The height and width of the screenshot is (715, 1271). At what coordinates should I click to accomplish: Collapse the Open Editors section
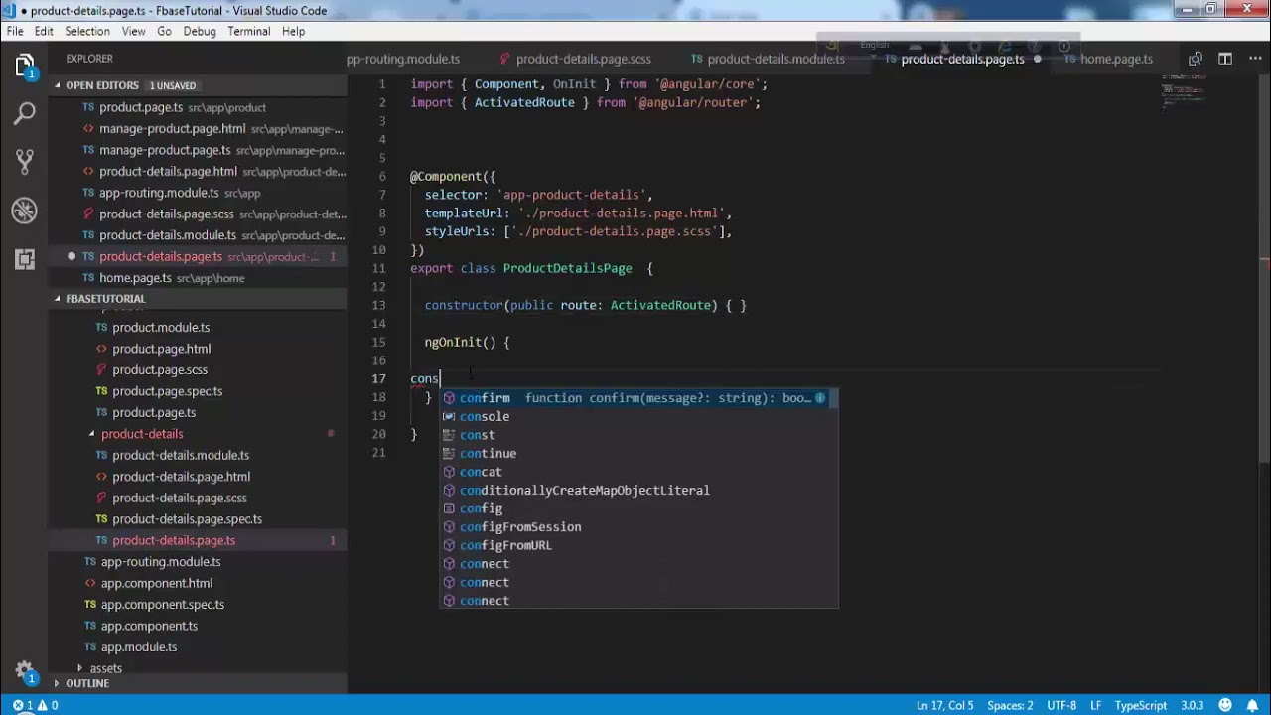click(57, 85)
